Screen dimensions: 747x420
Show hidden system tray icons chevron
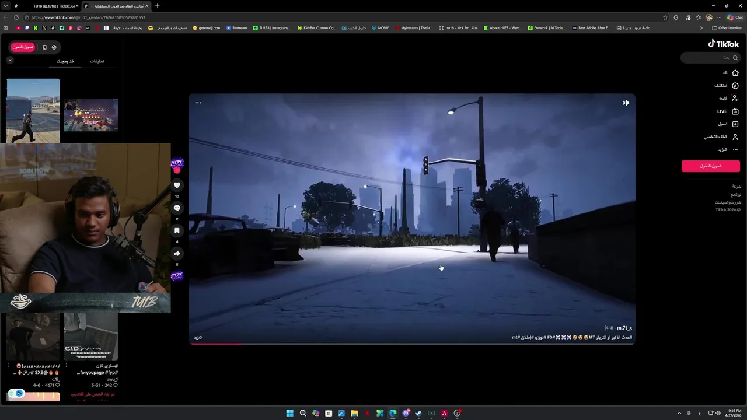click(679, 413)
